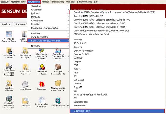The height and width of the screenshot is (114, 166).
Task: Expand Devoluções e Cancelamentos submenu
Action: click(x=48, y=28)
